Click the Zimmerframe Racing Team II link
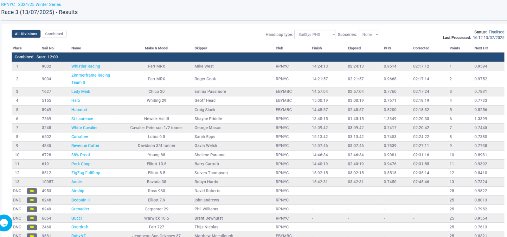The width and height of the screenshot is (507, 237). coord(91,75)
